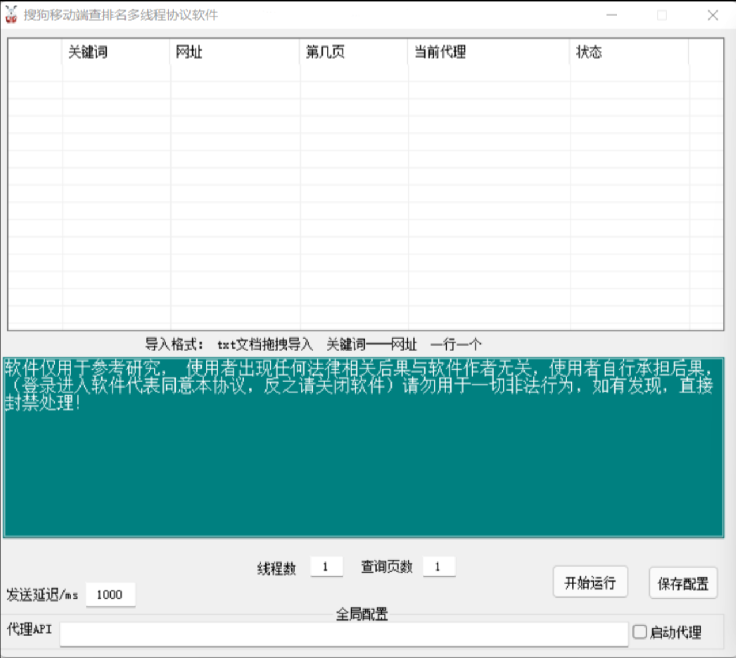Click the 状态 column header
Viewport: 736px width, 658px height.
click(629, 52)
